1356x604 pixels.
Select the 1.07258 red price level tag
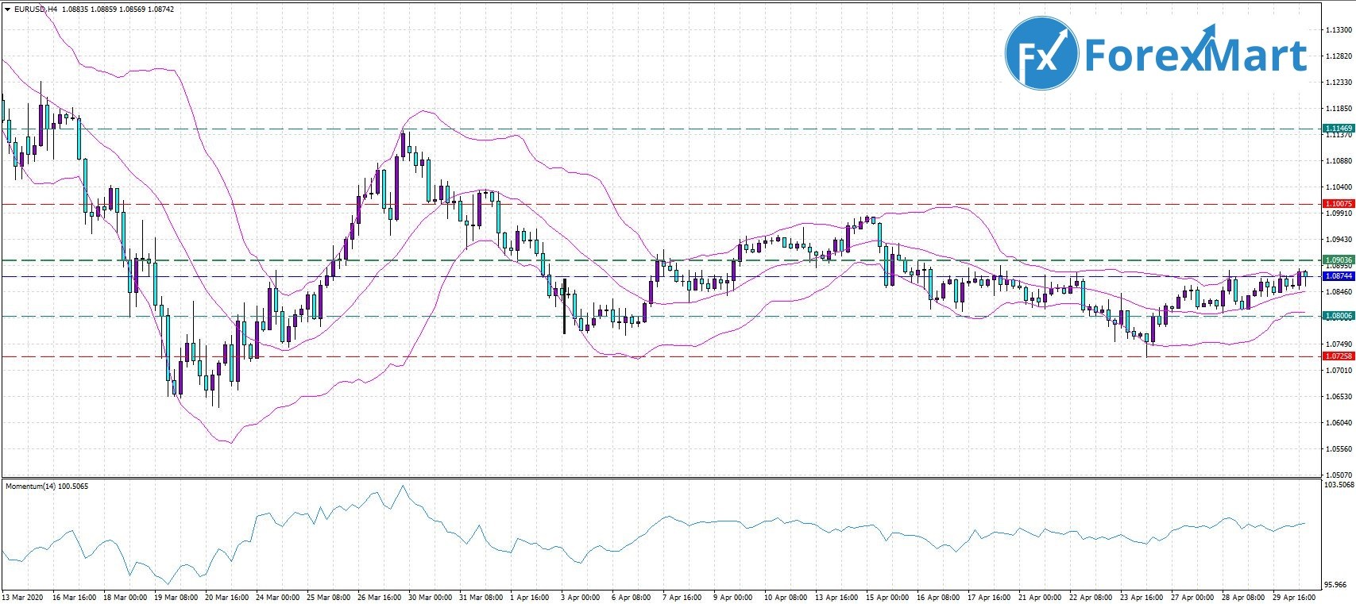tap(1339, 356)
